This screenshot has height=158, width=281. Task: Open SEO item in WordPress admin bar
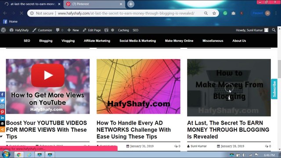point(136,30)
